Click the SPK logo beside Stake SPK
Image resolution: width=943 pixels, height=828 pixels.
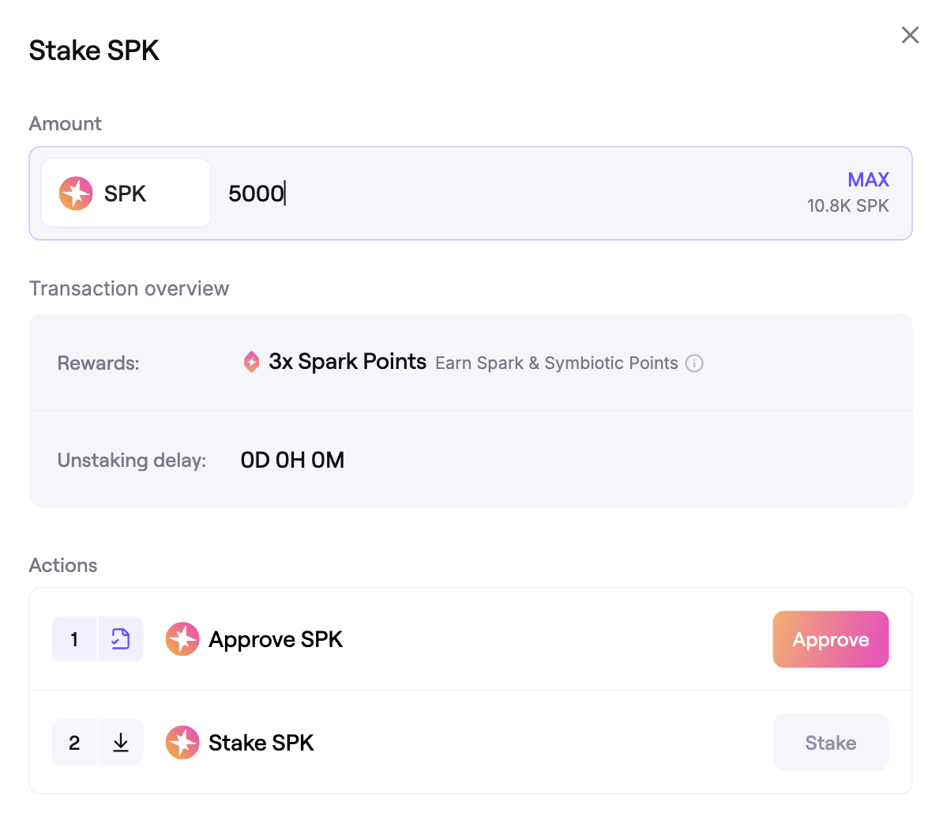[182, 743]
